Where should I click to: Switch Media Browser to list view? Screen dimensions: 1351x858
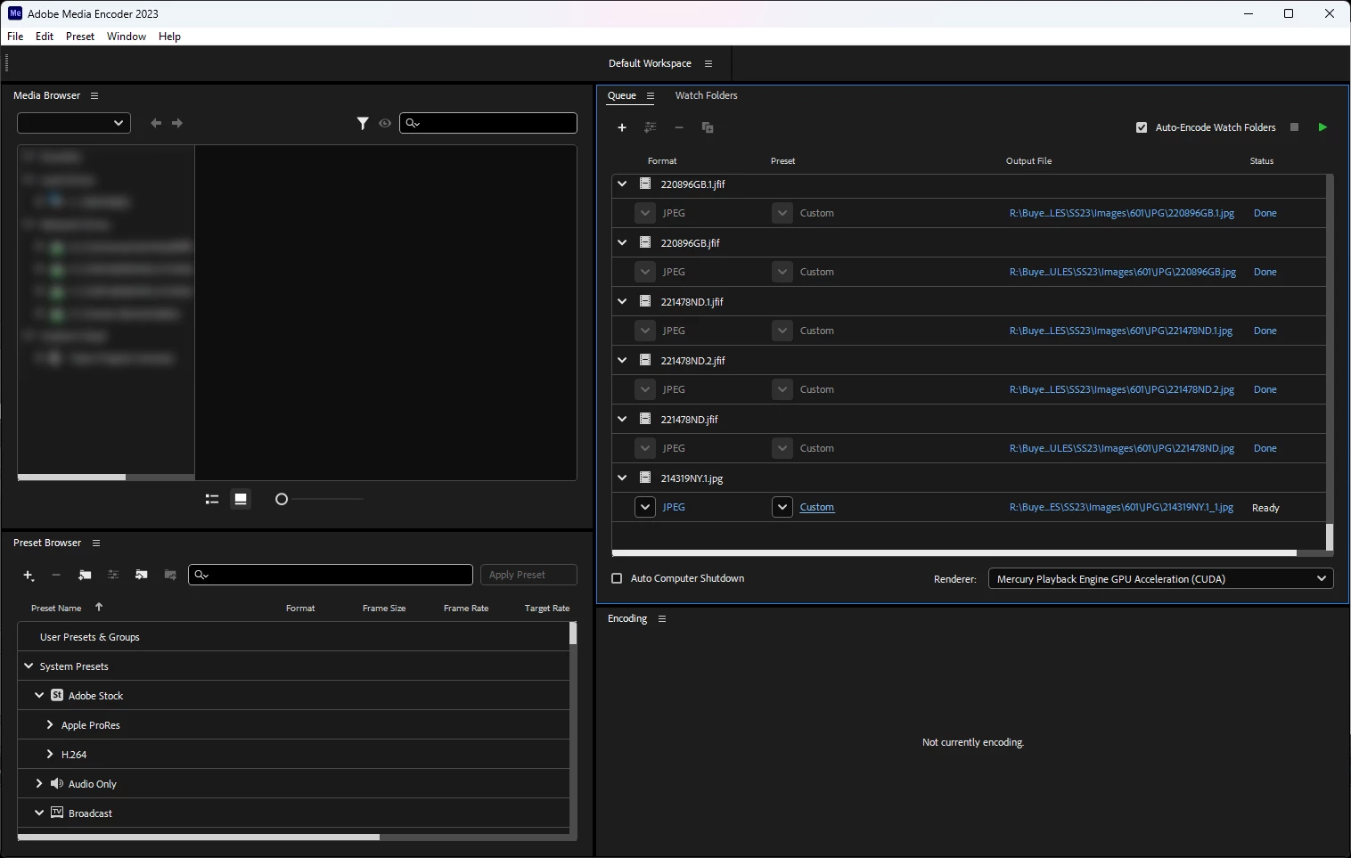click(212, 499)
